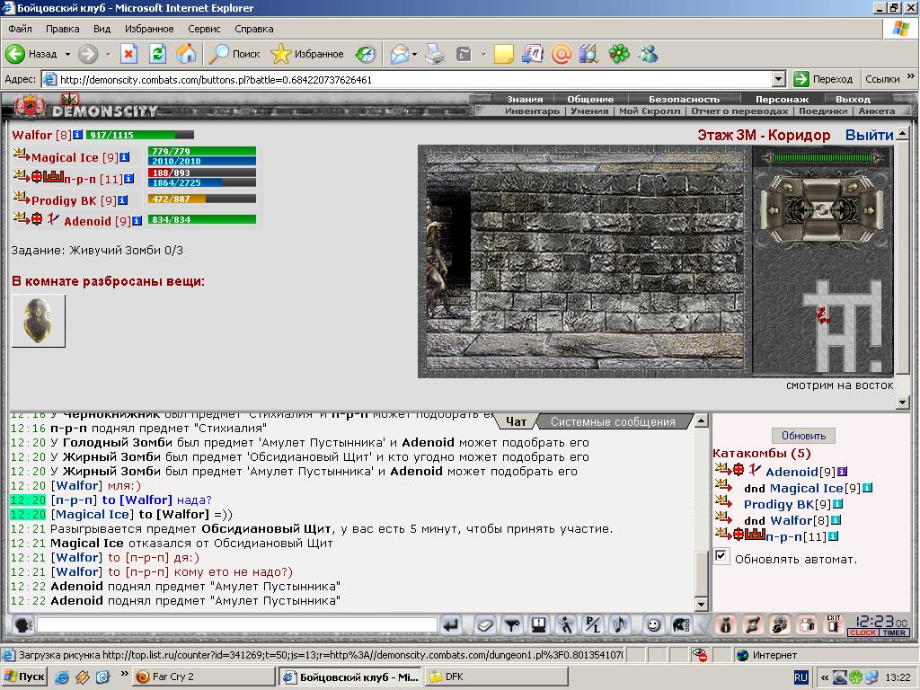The width and height of the screenshot is (920, 690).
Task: Click the Обновить button
Action: pyautogui.click(x=804, y=436)
